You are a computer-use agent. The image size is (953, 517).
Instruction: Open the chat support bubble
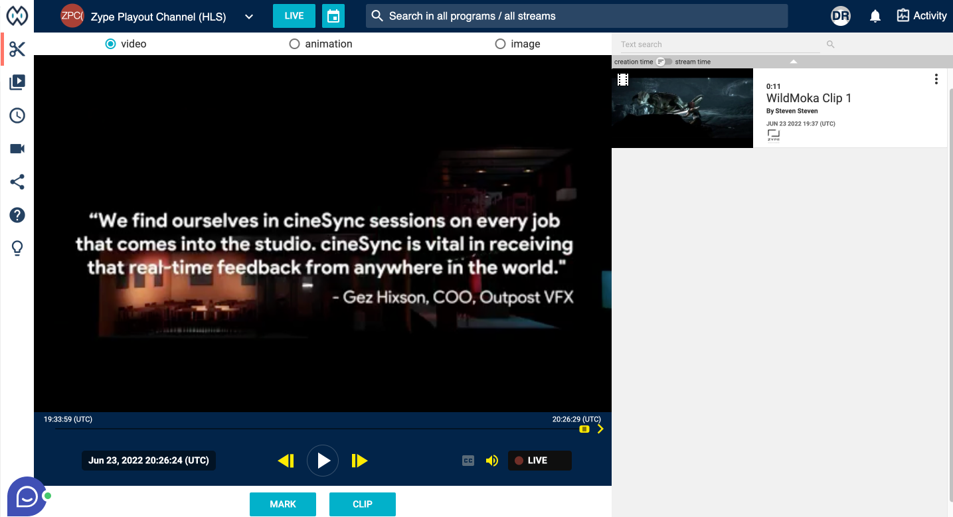coord(27,496)
